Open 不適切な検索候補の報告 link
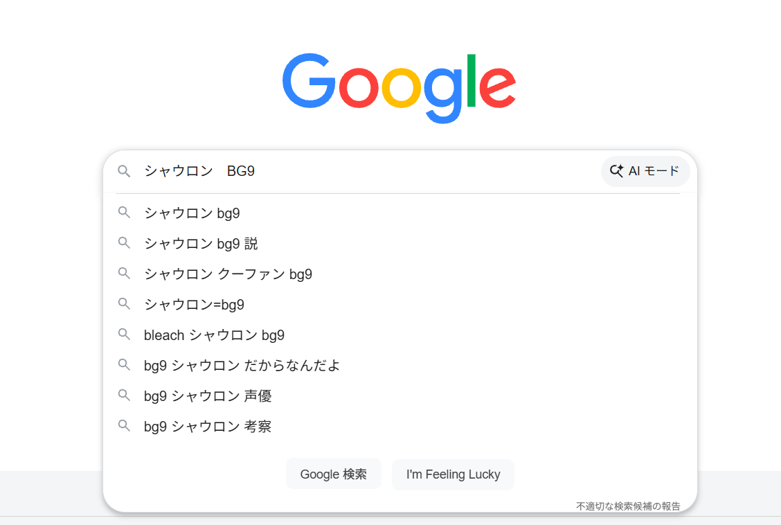 (x=627, y=506)
